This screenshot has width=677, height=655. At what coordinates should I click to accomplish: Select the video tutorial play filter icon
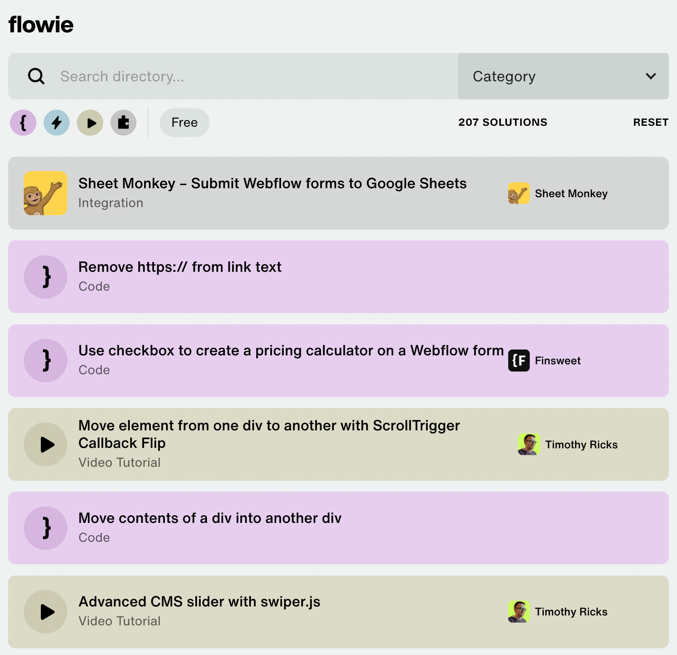90,122
